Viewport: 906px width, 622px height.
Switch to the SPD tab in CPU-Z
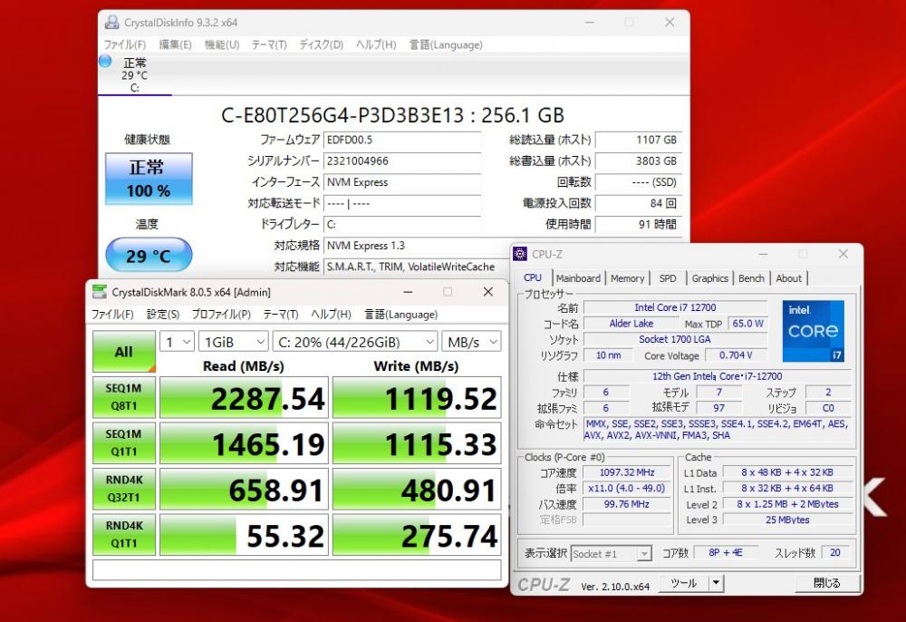point(668,278)
